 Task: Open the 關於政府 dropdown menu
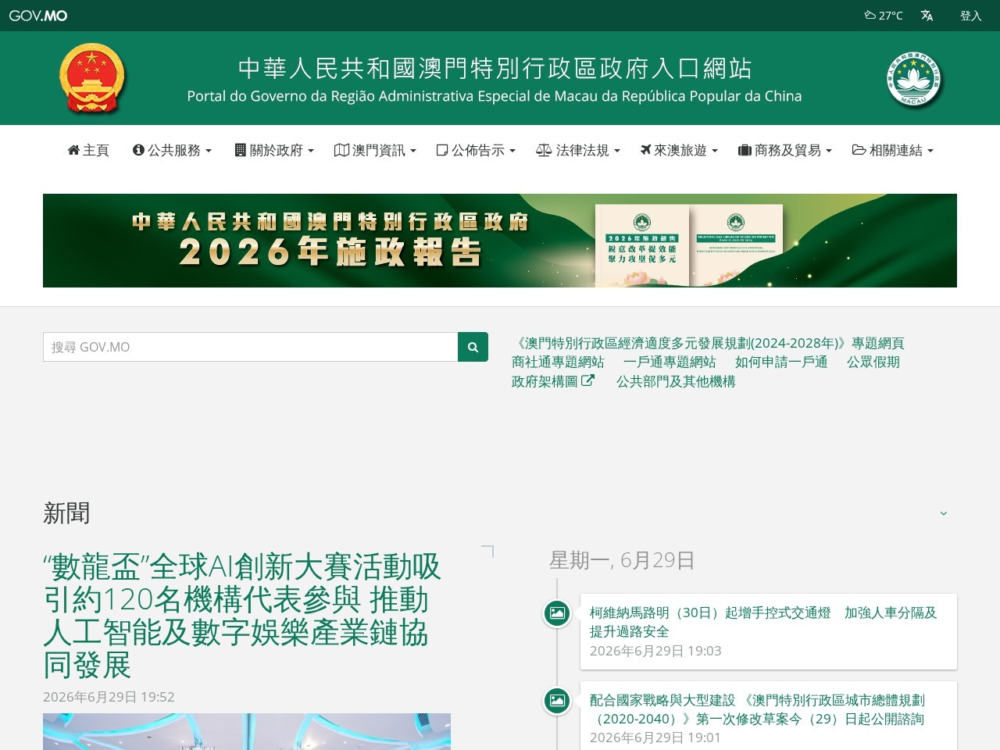tap(274, 150)
